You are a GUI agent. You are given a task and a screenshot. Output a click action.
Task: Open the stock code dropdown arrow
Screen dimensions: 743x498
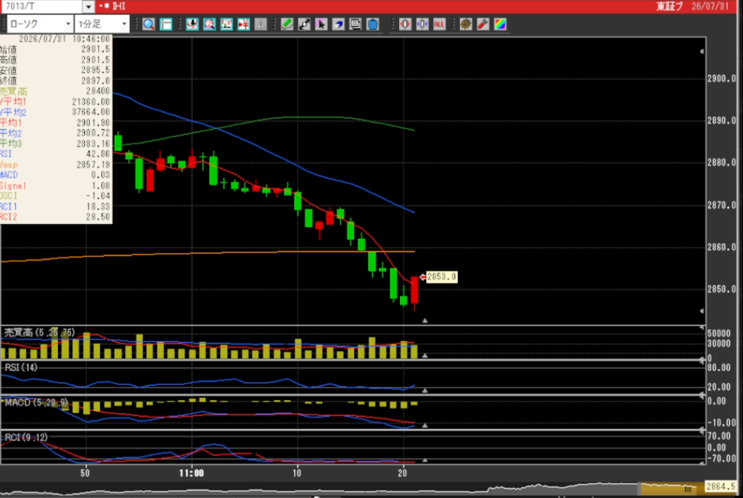89,7
